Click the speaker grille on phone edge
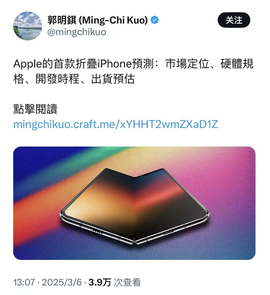The height and width of the screenshot is (295, 270). point(98,232)
